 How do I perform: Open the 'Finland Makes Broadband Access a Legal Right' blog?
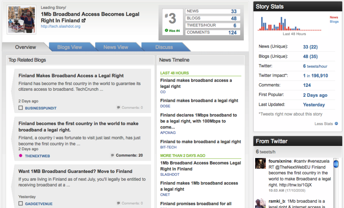(x=71, y=76)
